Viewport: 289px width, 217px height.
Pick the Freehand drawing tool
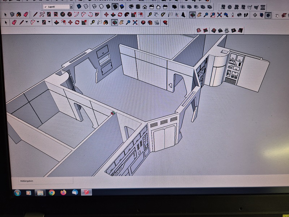(x=42, y=14)
